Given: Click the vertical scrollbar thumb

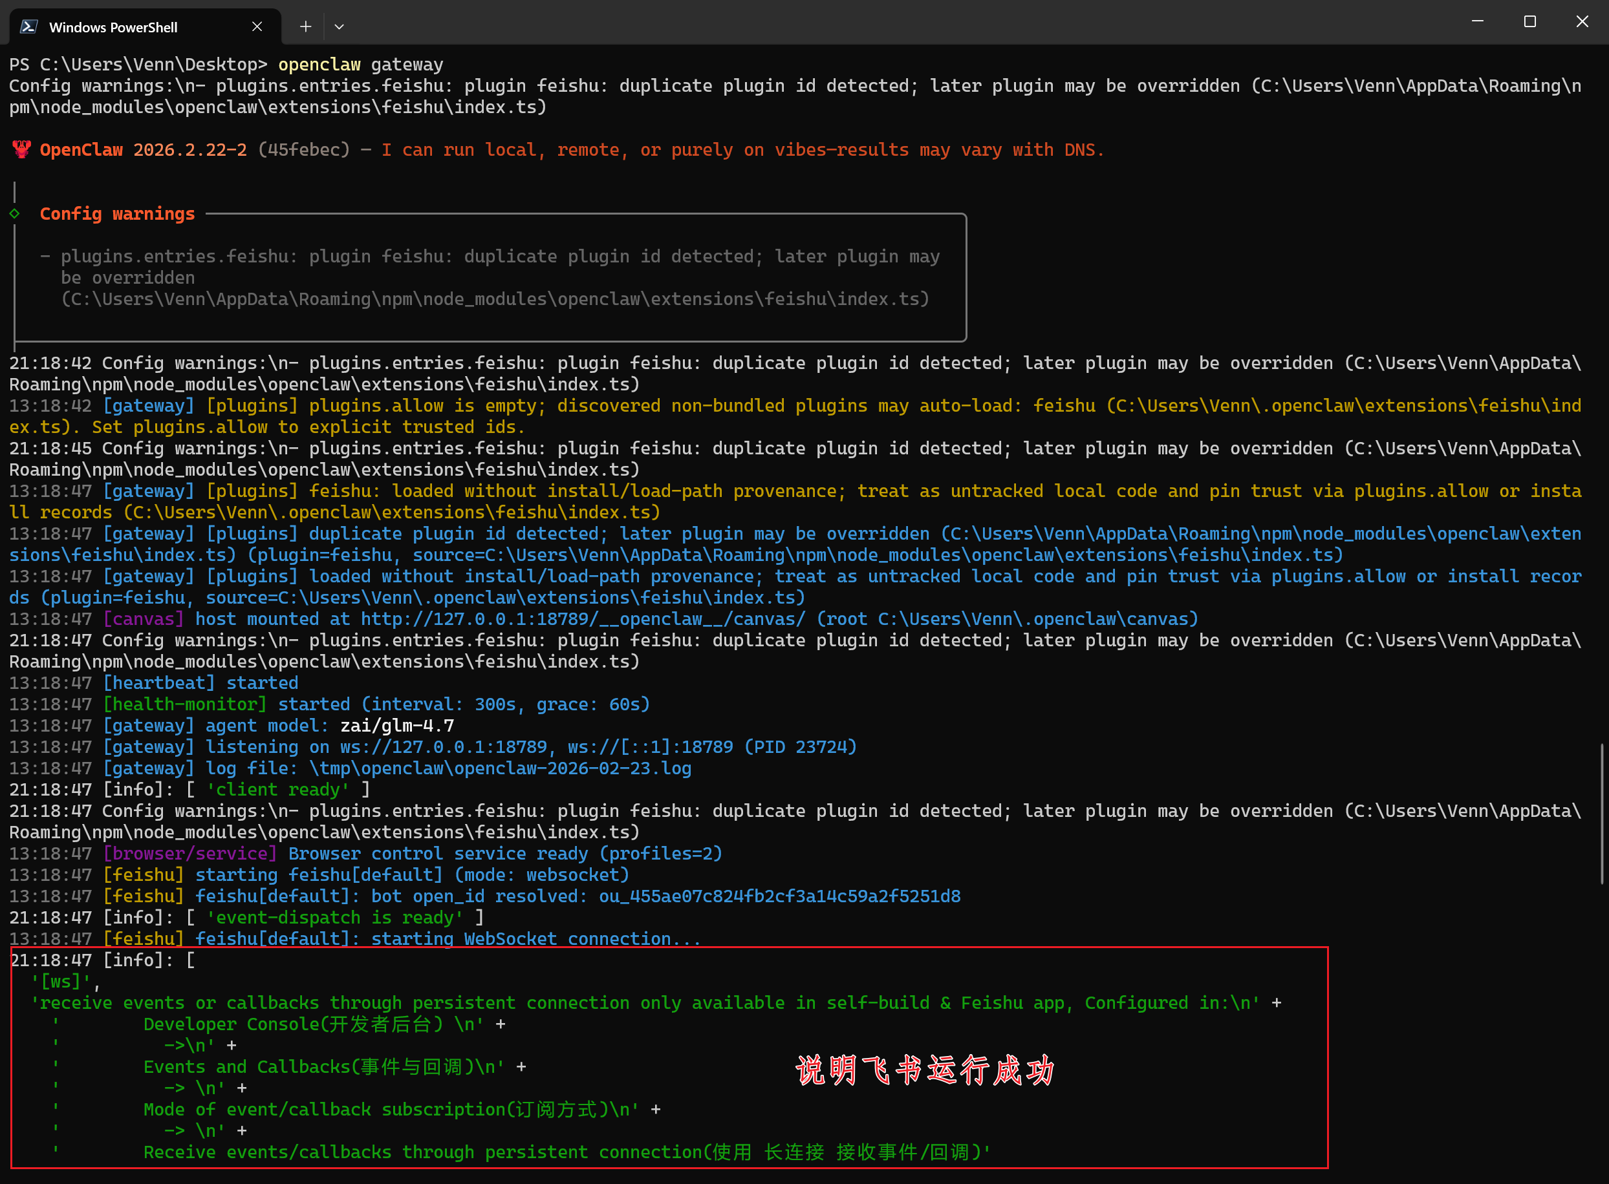Looking at the screenshot, I should 1602,814.
